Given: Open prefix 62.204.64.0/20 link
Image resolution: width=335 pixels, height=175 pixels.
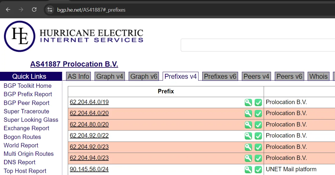Looking at the screenshot, I should [x=89, y=113].
